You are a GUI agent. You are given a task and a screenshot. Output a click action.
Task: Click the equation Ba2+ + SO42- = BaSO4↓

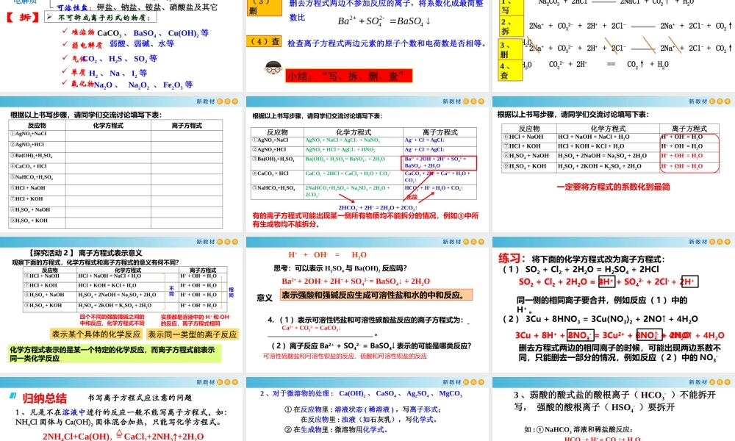[x=384, y=21]
